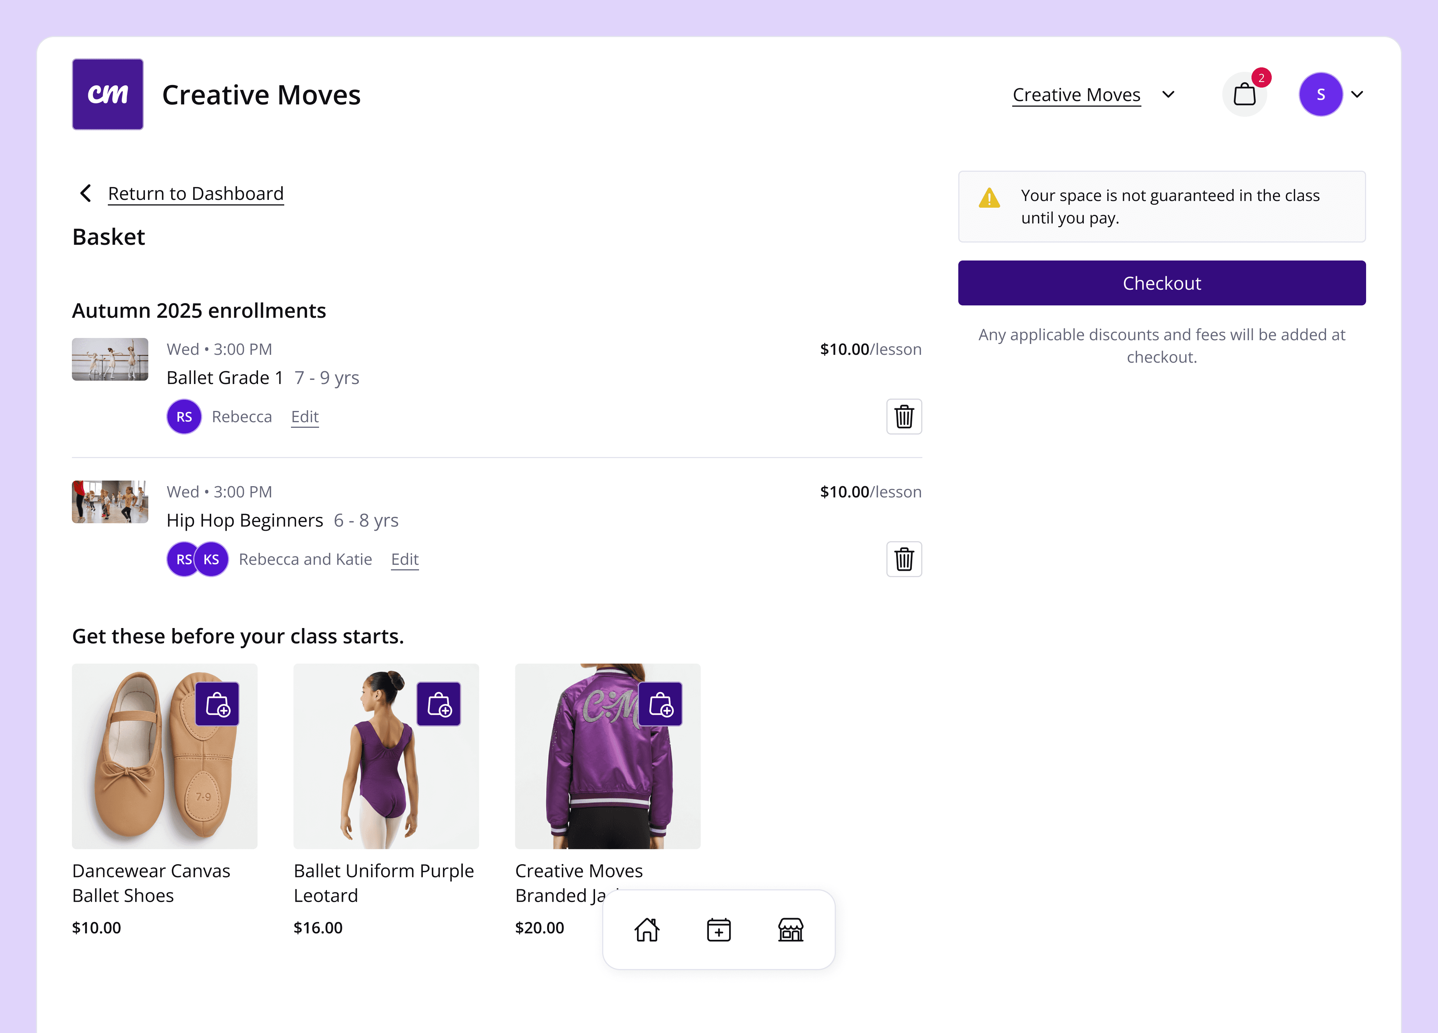Open the S profile avatar menu
The height and width of the screenshot is (1033, 1438).
[1321, 95]
